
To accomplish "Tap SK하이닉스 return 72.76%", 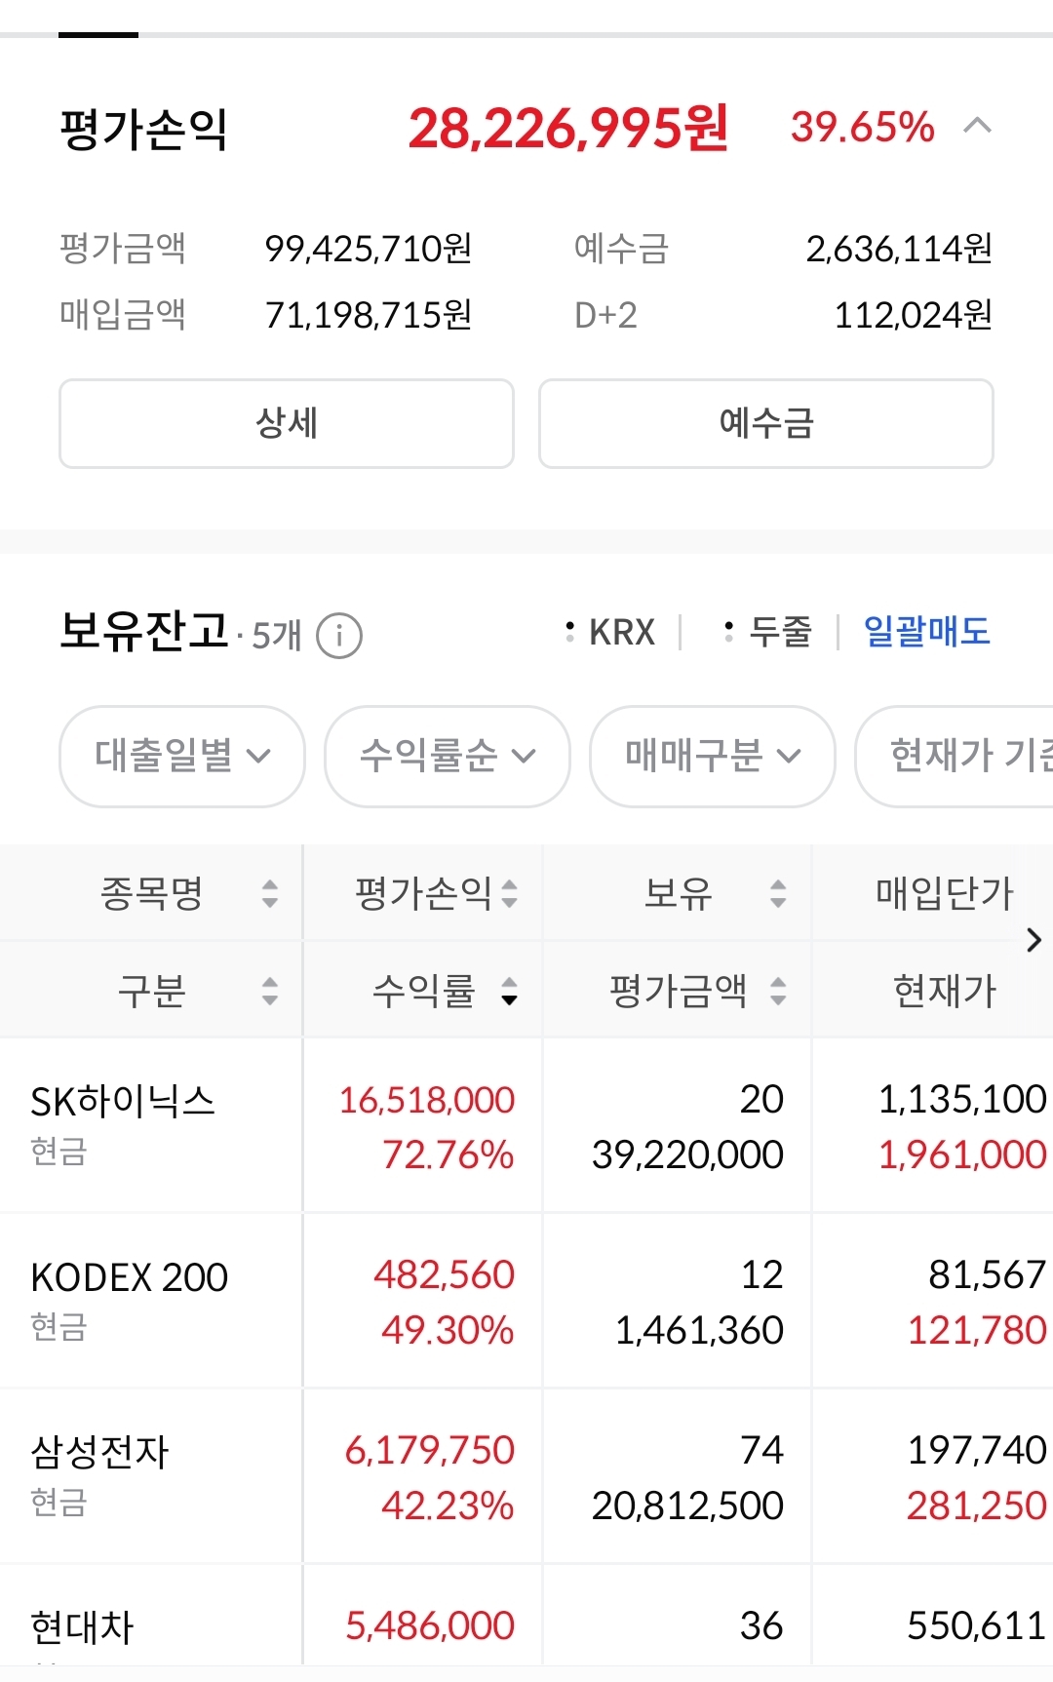I will [448, 1154].
